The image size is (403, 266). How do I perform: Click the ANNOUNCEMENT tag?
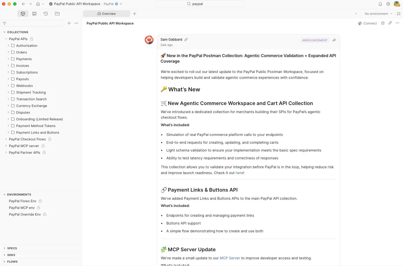pyautogui.click(x=315, y=40)
